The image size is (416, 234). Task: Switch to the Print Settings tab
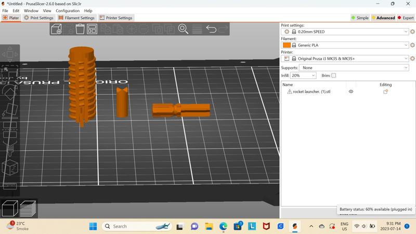tap(38, 18)
